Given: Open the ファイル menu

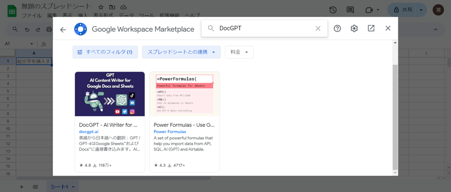Looking at the screenshot, I should tap(32, 16).
